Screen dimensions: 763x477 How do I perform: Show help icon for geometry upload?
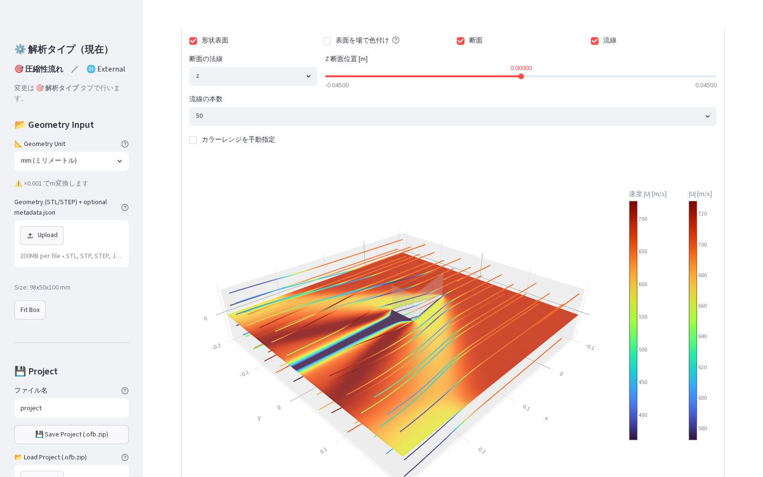click(x=125, y=207)
